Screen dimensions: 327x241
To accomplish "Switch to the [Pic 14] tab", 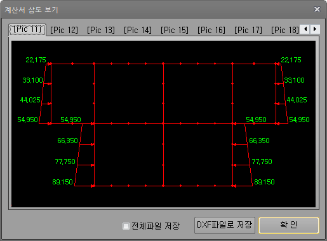I will [x=138, y=30].
